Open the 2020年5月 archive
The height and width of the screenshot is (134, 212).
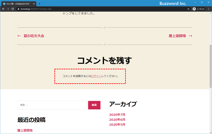(117, 125)
